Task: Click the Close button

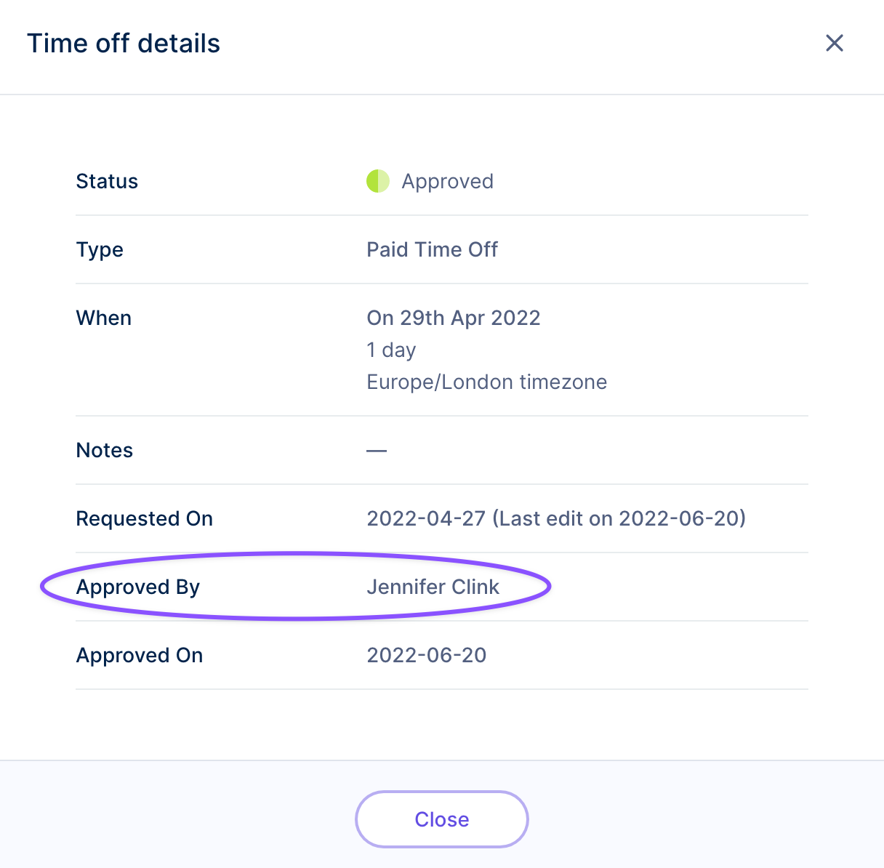Action: [x=441, y=819]
